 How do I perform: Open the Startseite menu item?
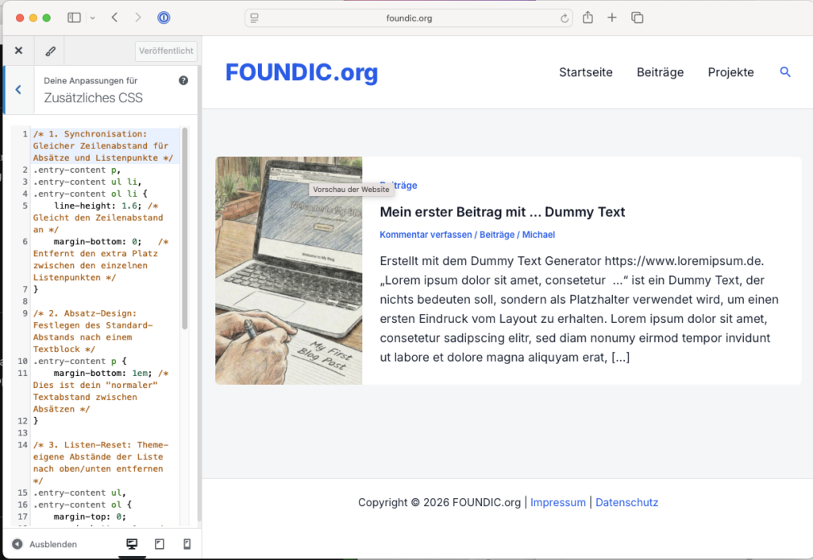tap(586, 72)
